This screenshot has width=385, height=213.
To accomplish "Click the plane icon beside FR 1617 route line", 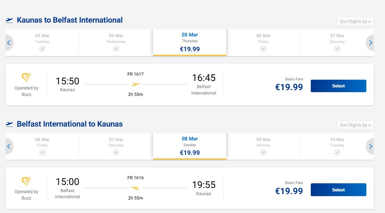I will point(136,84).
